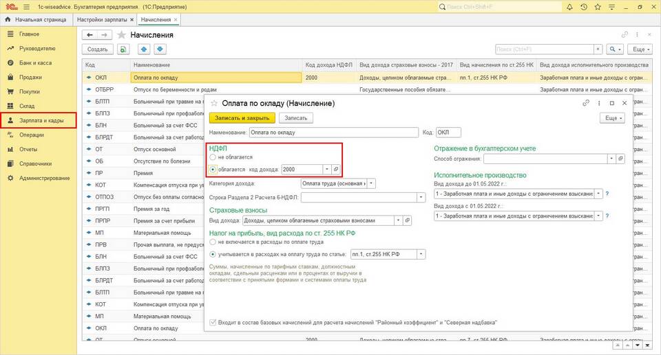Open Еще menu in the dialog
661x355 pixels.
coord(612,118)
